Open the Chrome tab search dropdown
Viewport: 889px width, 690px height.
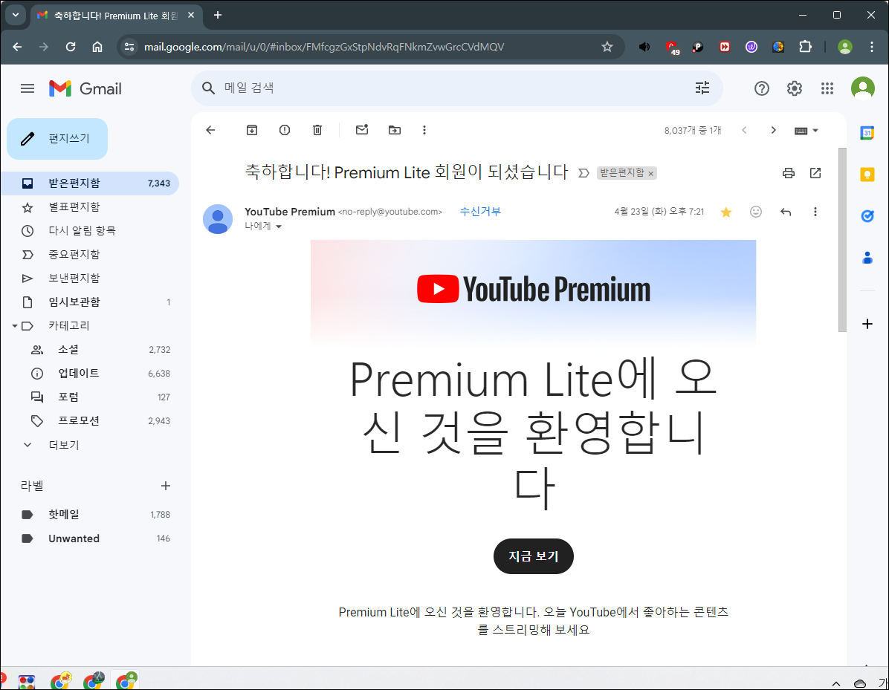click(16, 16)
